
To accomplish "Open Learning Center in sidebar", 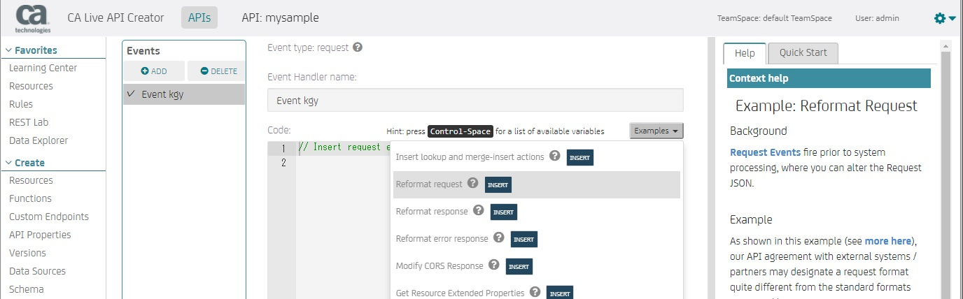I will (x=43, y=68).
